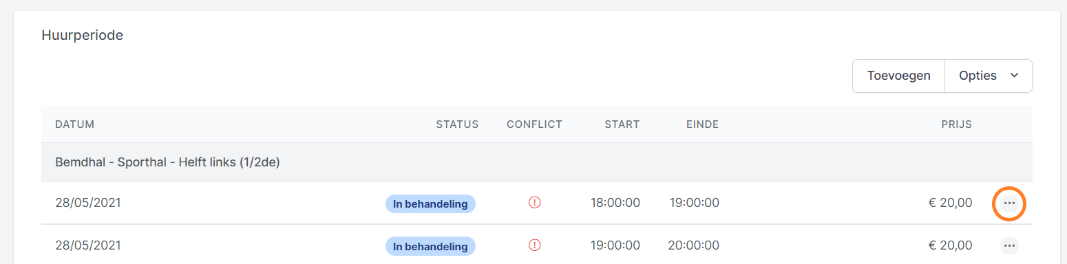Click the PRIJS column header

point(957,124)
